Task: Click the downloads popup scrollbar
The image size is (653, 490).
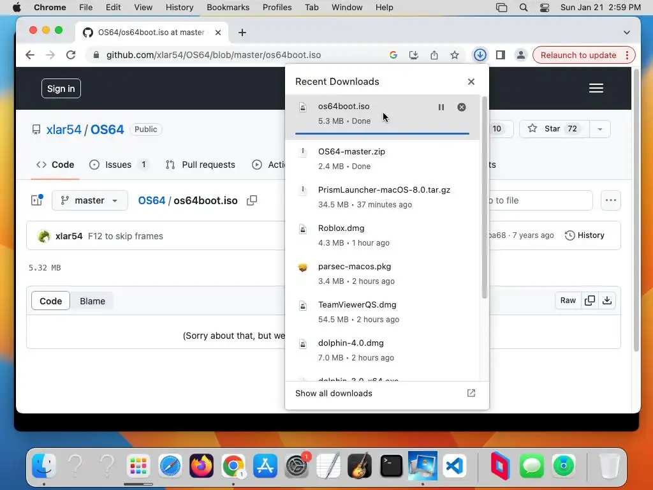Action: [485, 198]
